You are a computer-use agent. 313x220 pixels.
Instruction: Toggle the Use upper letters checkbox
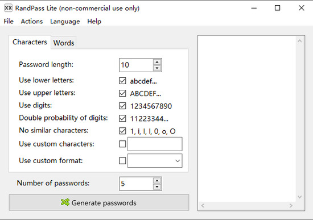(x=122, y=93)
